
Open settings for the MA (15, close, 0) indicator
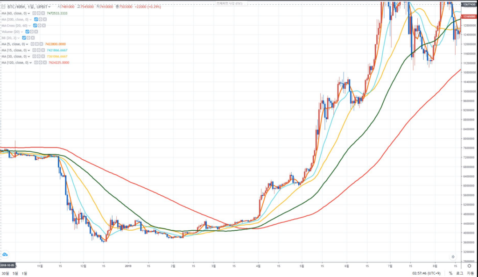coord(39,50)
